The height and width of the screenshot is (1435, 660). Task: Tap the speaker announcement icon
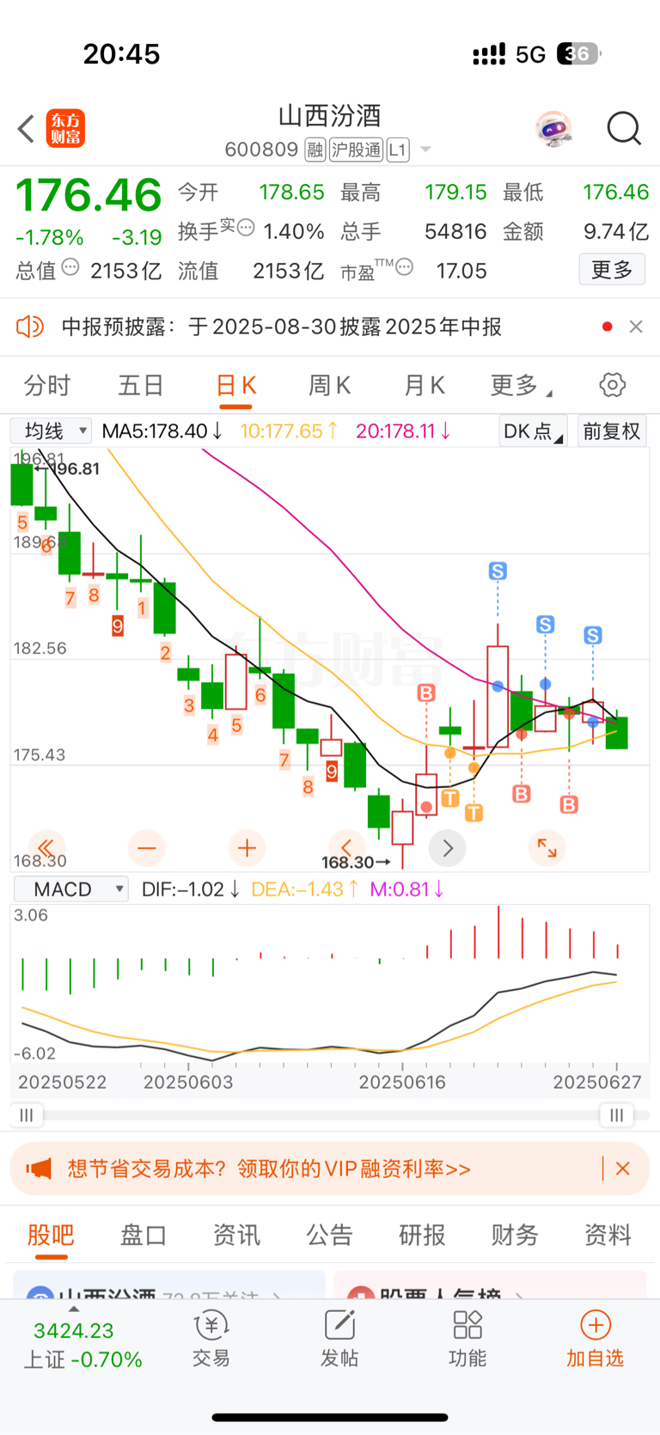click(30, 327)
